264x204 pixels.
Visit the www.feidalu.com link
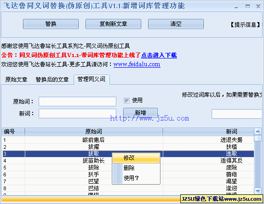click(x=137, y=64)
